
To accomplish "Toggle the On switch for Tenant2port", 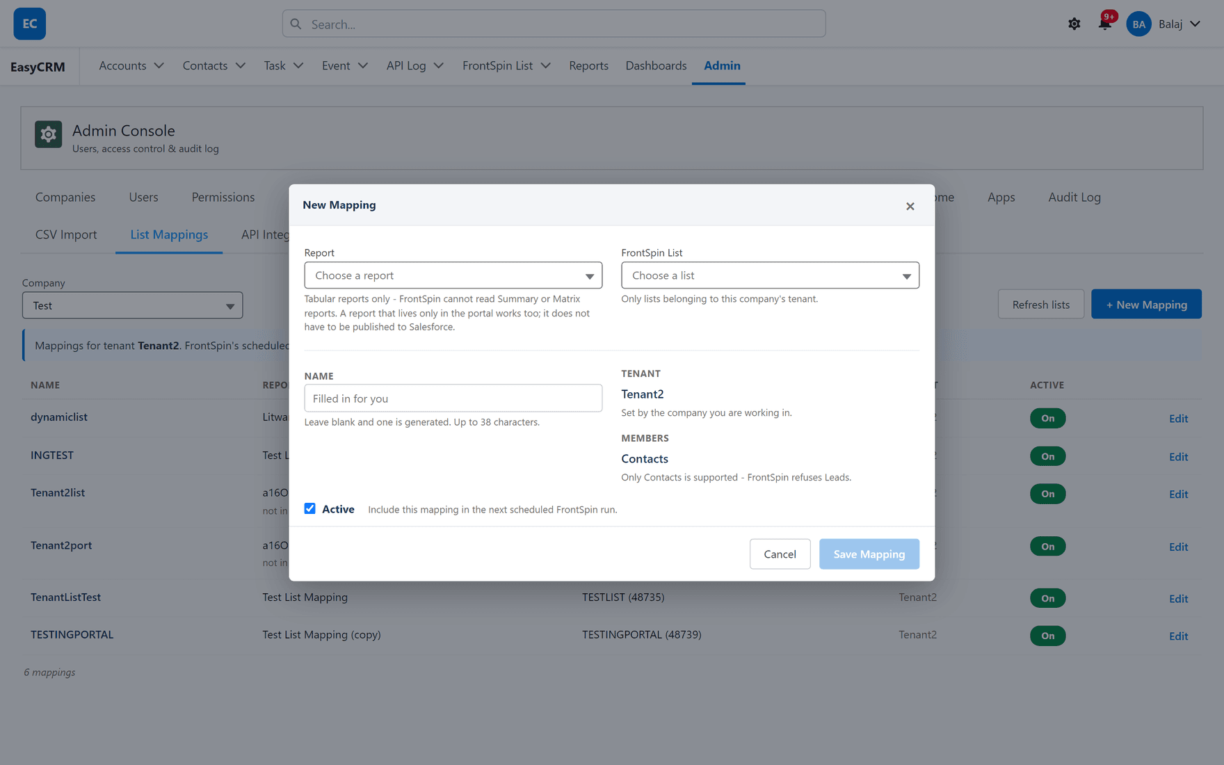I will (x=1047, y=546).
